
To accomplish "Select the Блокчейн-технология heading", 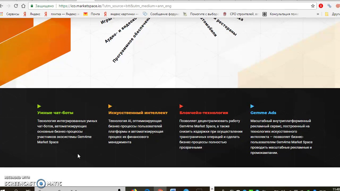I will 204,113.
